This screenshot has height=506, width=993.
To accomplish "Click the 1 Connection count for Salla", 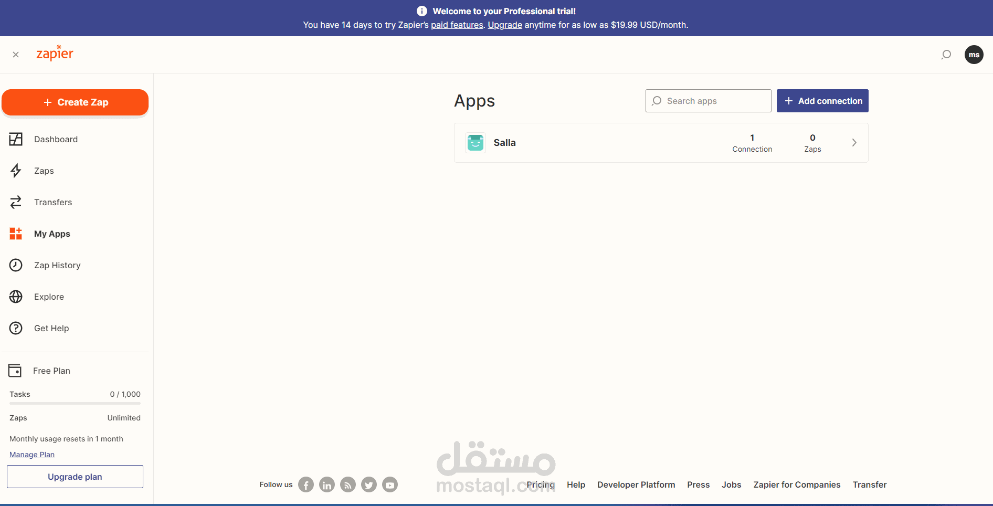I will [x=752, y=143].
